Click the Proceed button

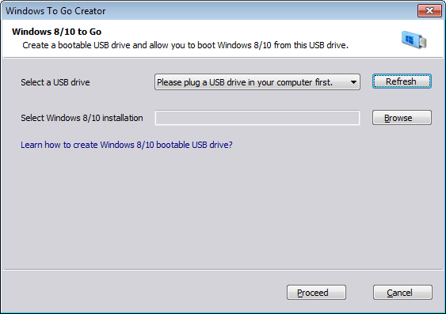pyautogui.click(x=316, y=293)
